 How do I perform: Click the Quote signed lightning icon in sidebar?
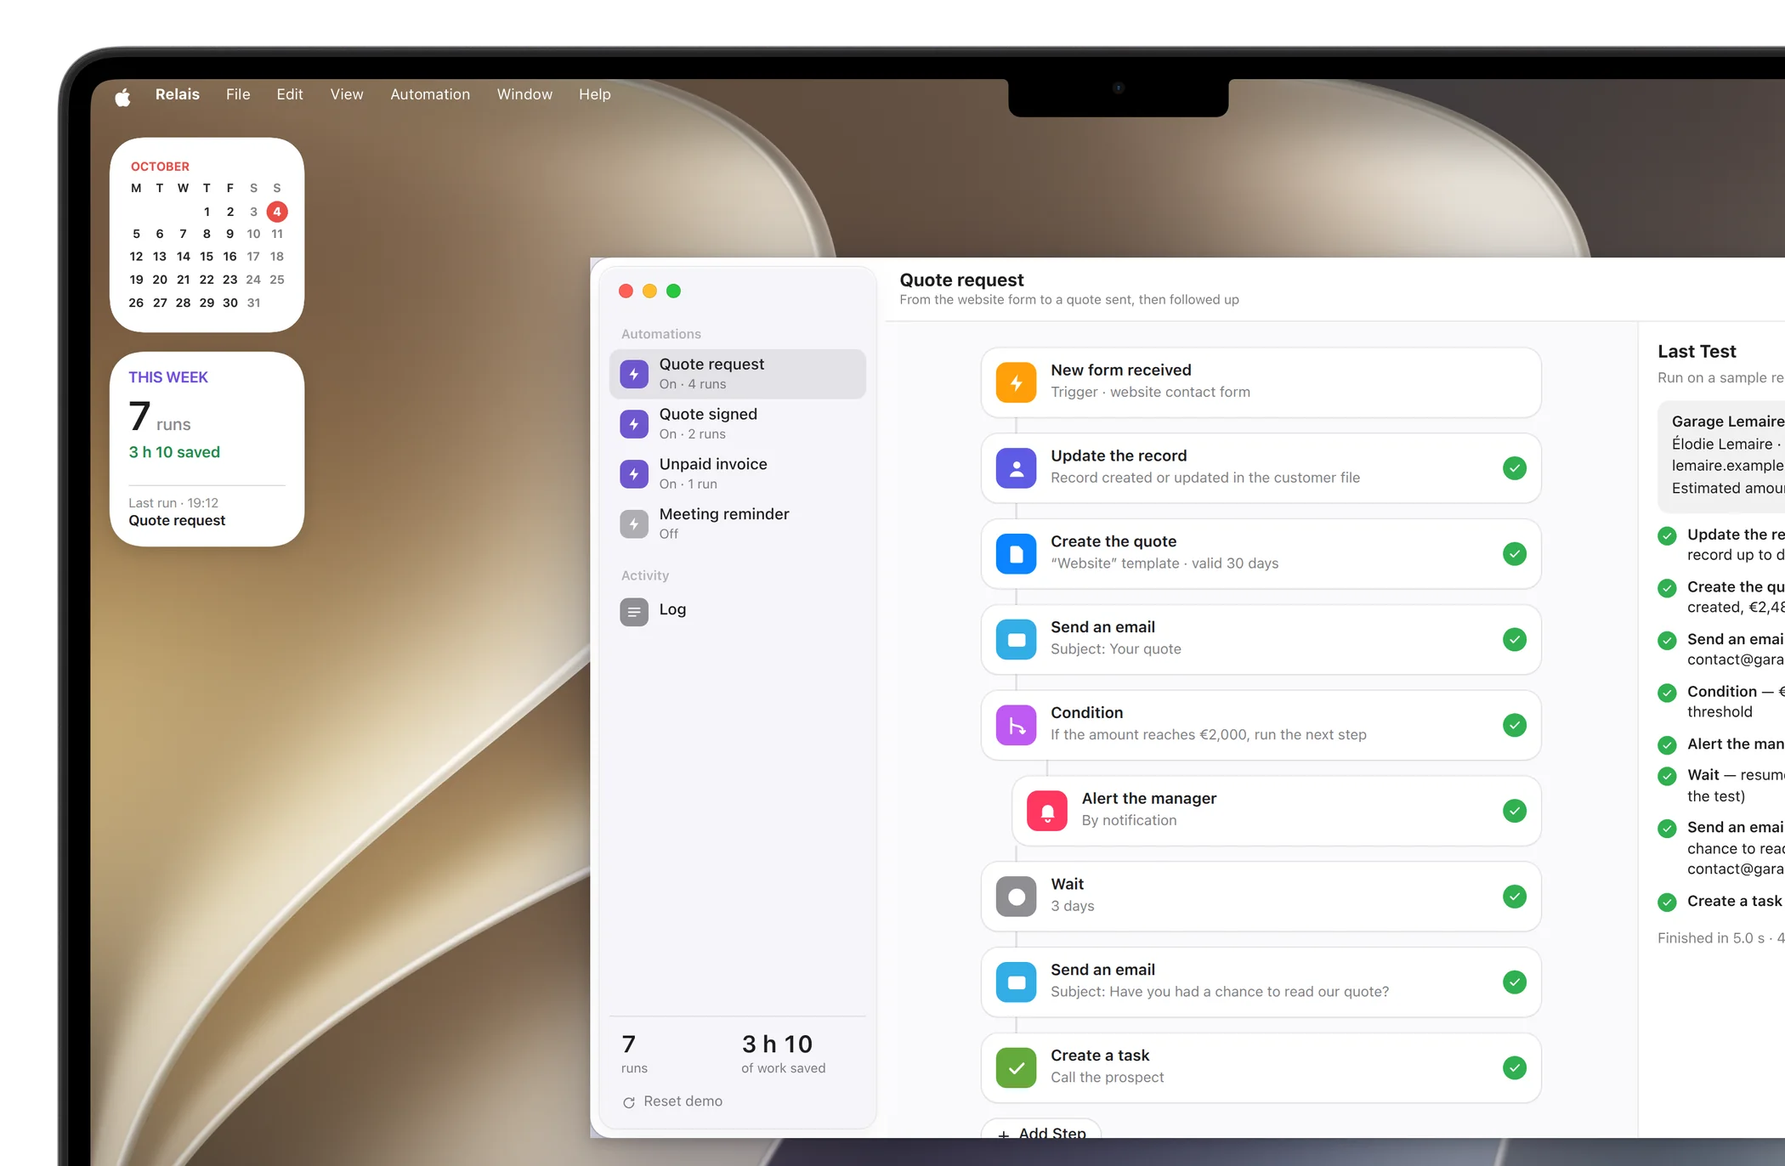(634, 424)
